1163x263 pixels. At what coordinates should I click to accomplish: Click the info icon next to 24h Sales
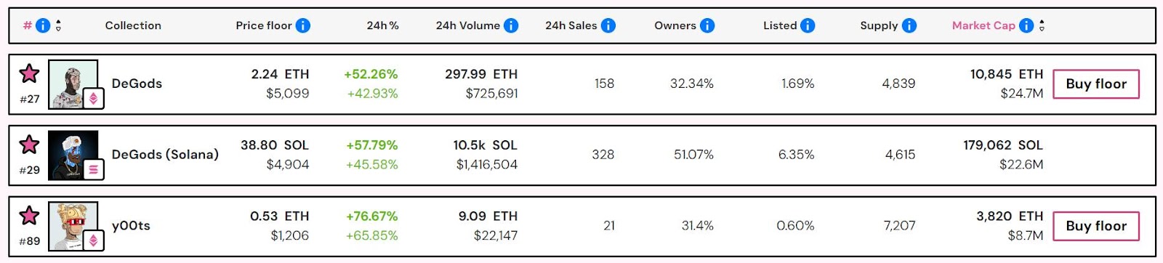(x=608, y=25)
